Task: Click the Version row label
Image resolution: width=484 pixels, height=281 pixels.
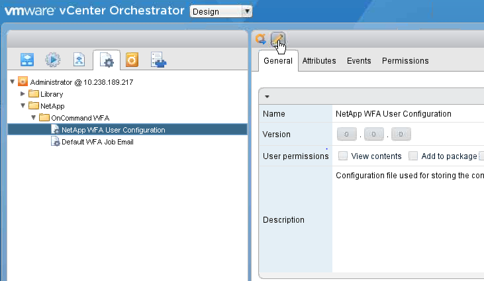Action: point(277,134)
